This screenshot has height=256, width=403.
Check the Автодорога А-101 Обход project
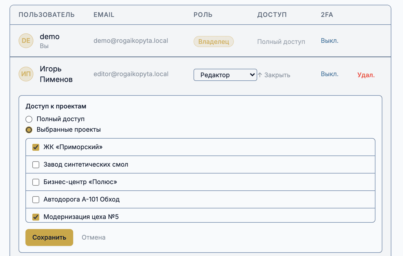pos(36,200)
